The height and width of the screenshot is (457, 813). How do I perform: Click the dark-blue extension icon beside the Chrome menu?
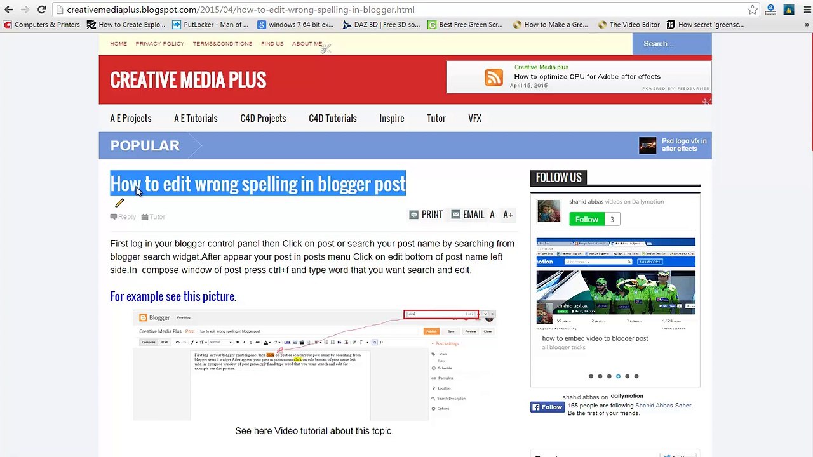pos(788,10)
